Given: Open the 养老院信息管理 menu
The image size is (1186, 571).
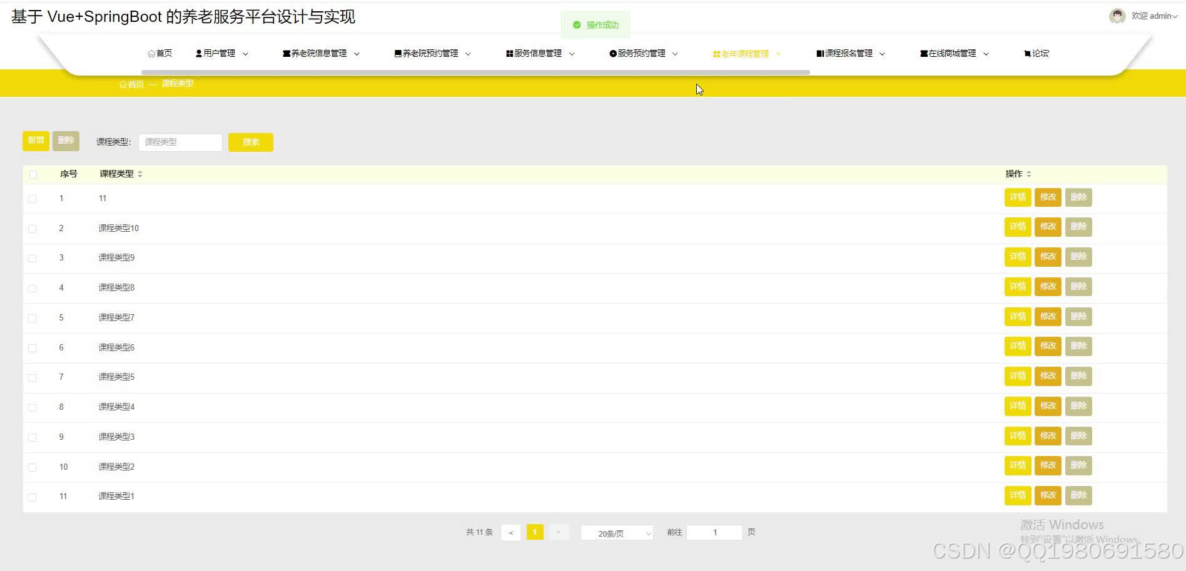Looking at the screenshot, I should 315,54.
